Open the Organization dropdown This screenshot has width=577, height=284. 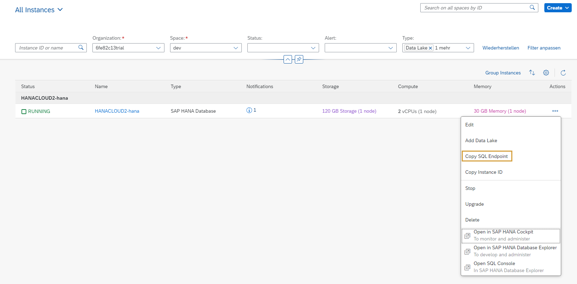(x=158, y=48)
